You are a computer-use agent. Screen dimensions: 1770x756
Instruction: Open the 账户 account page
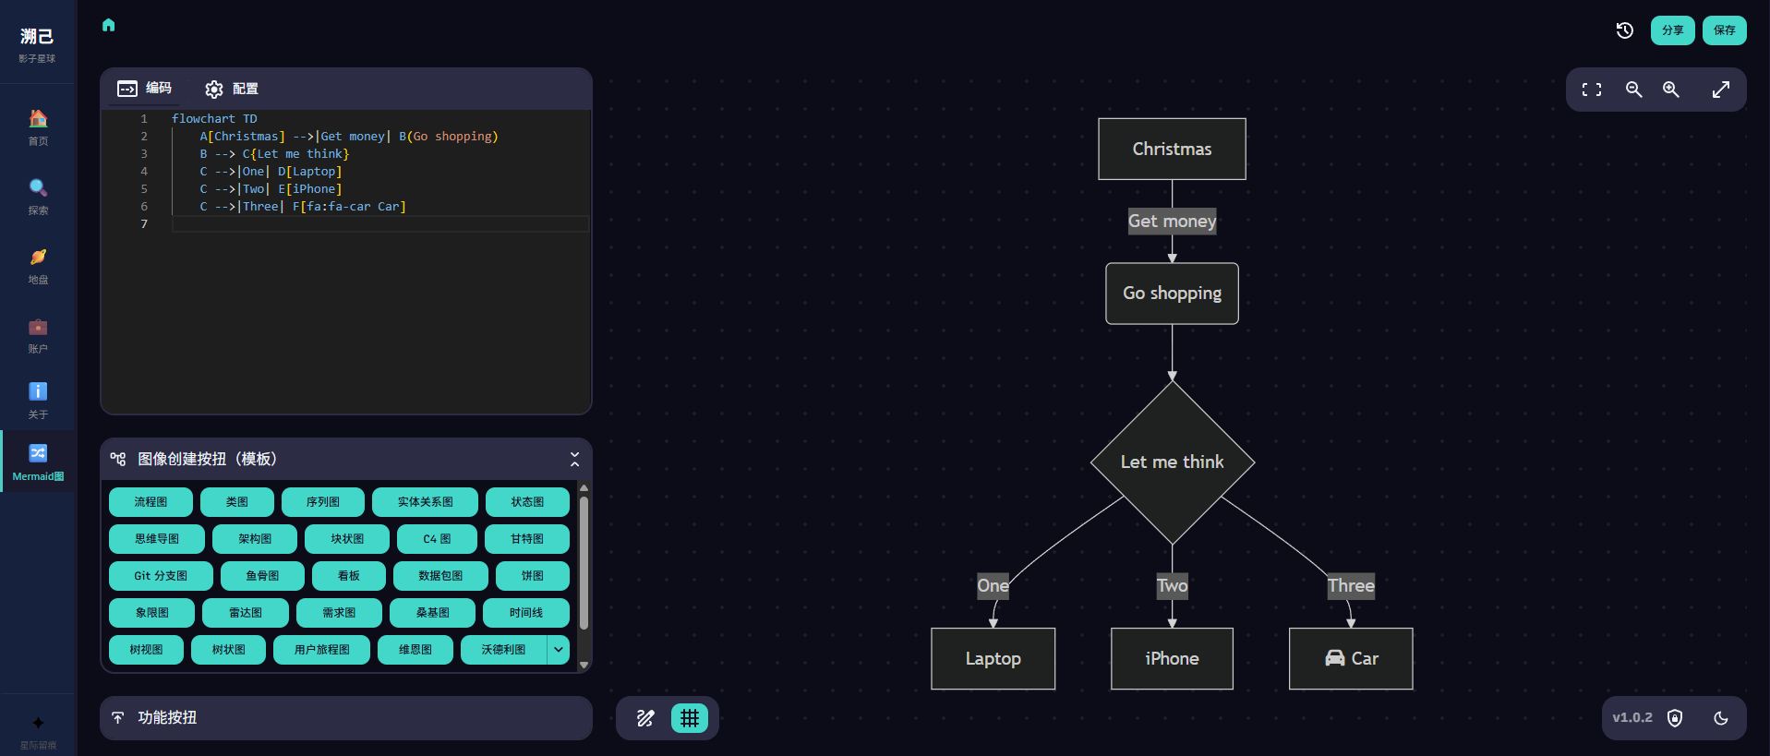point(38,335)
